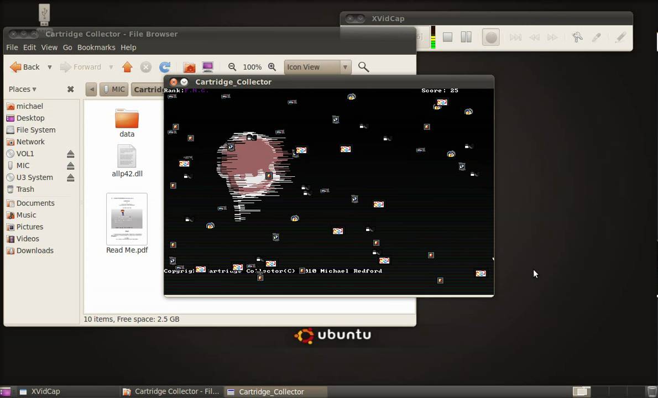Select the Read Me.pdf thumbnail
Screen dimensions: 658x398
click(x=127, y=219)
